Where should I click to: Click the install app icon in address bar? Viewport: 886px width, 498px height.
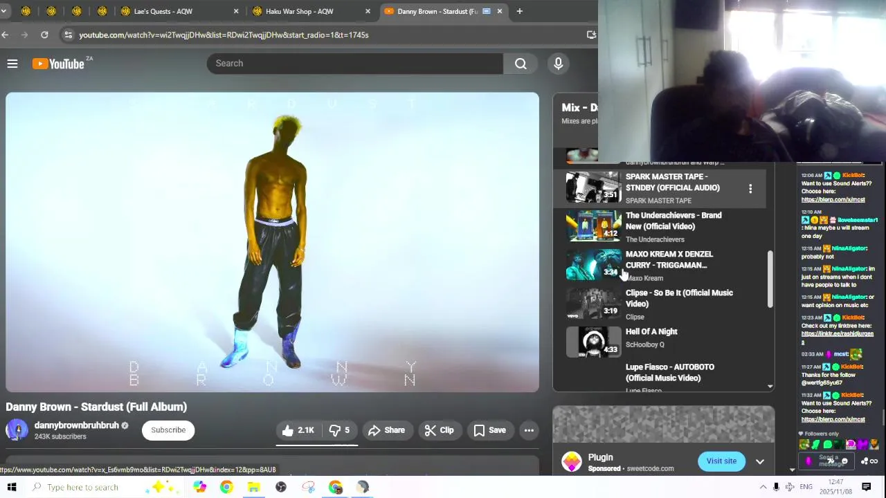coord(591,35)
